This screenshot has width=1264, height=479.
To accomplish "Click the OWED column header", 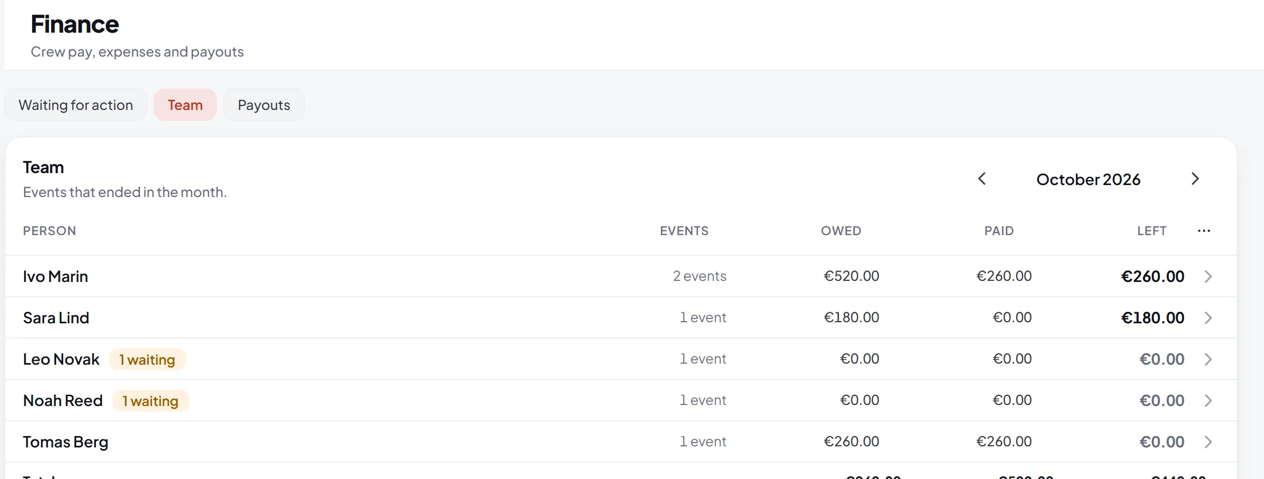I will coord(841,231).
